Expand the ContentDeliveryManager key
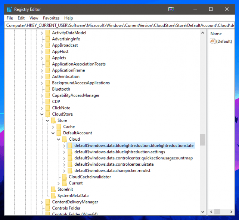Image resolution: width=239 pixels, height=220 pixels. (x=42, y=202)
